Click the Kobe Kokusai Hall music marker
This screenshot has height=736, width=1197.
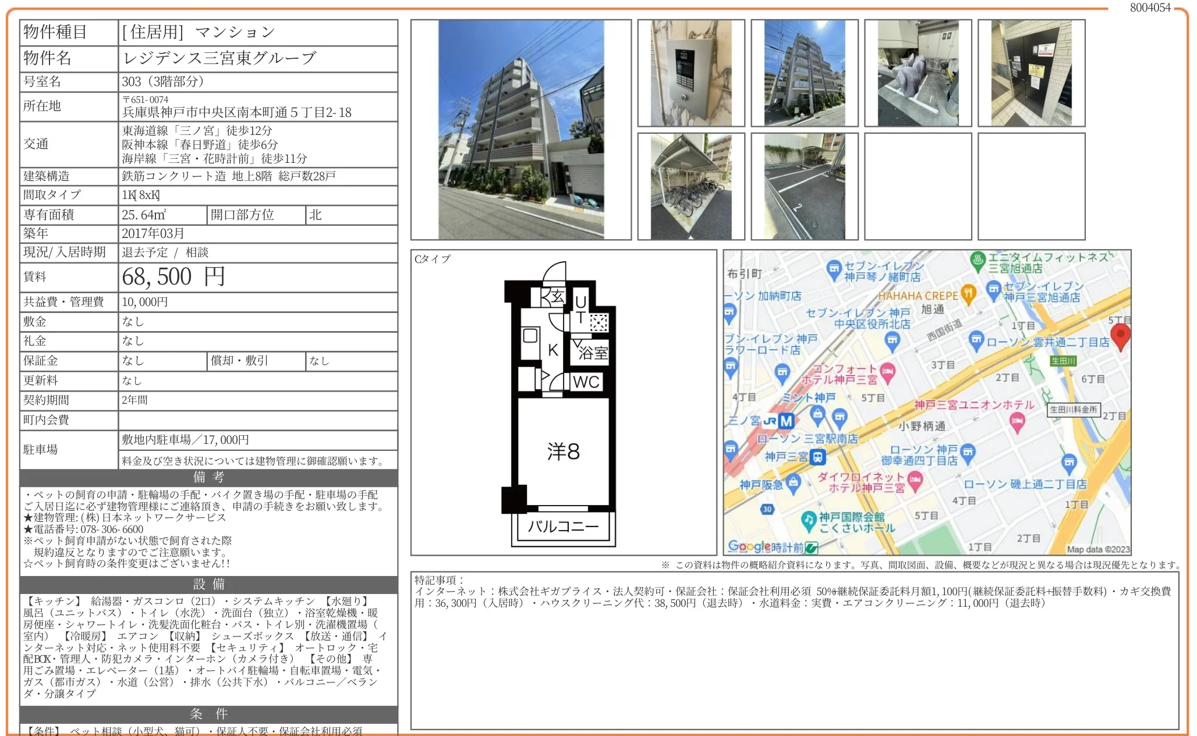[808, 520]
